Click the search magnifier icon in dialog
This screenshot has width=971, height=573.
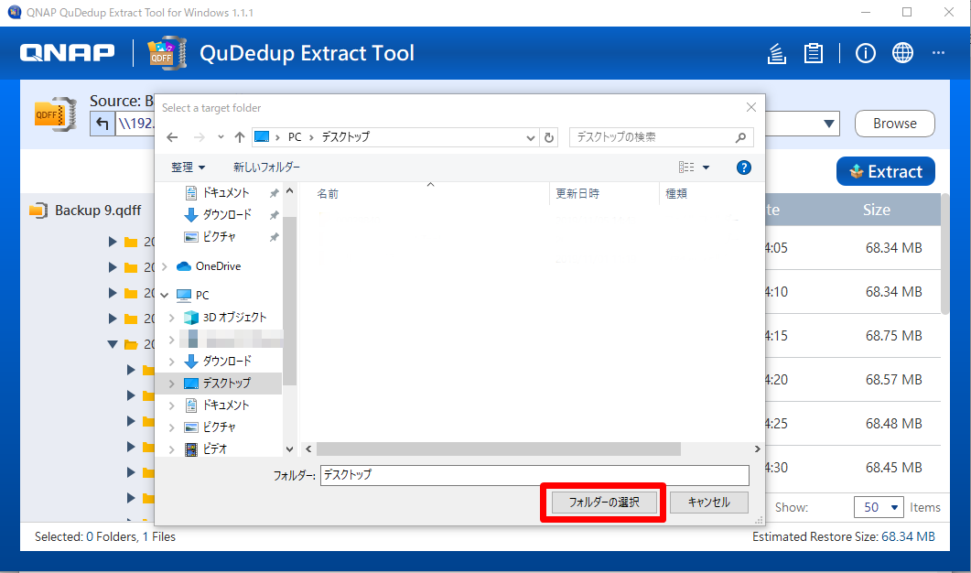point(740,137)
